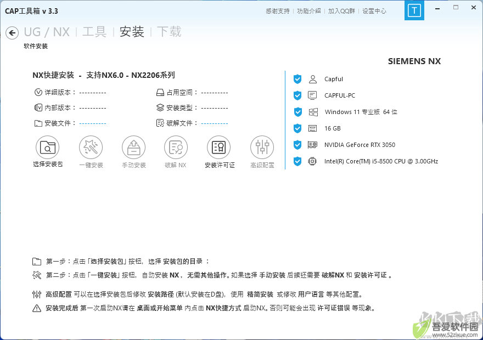Image resolution: width=483 pixels, height=340 pixels.
Task: Open the 感谢支持 link in header
Action: point(278,11)
